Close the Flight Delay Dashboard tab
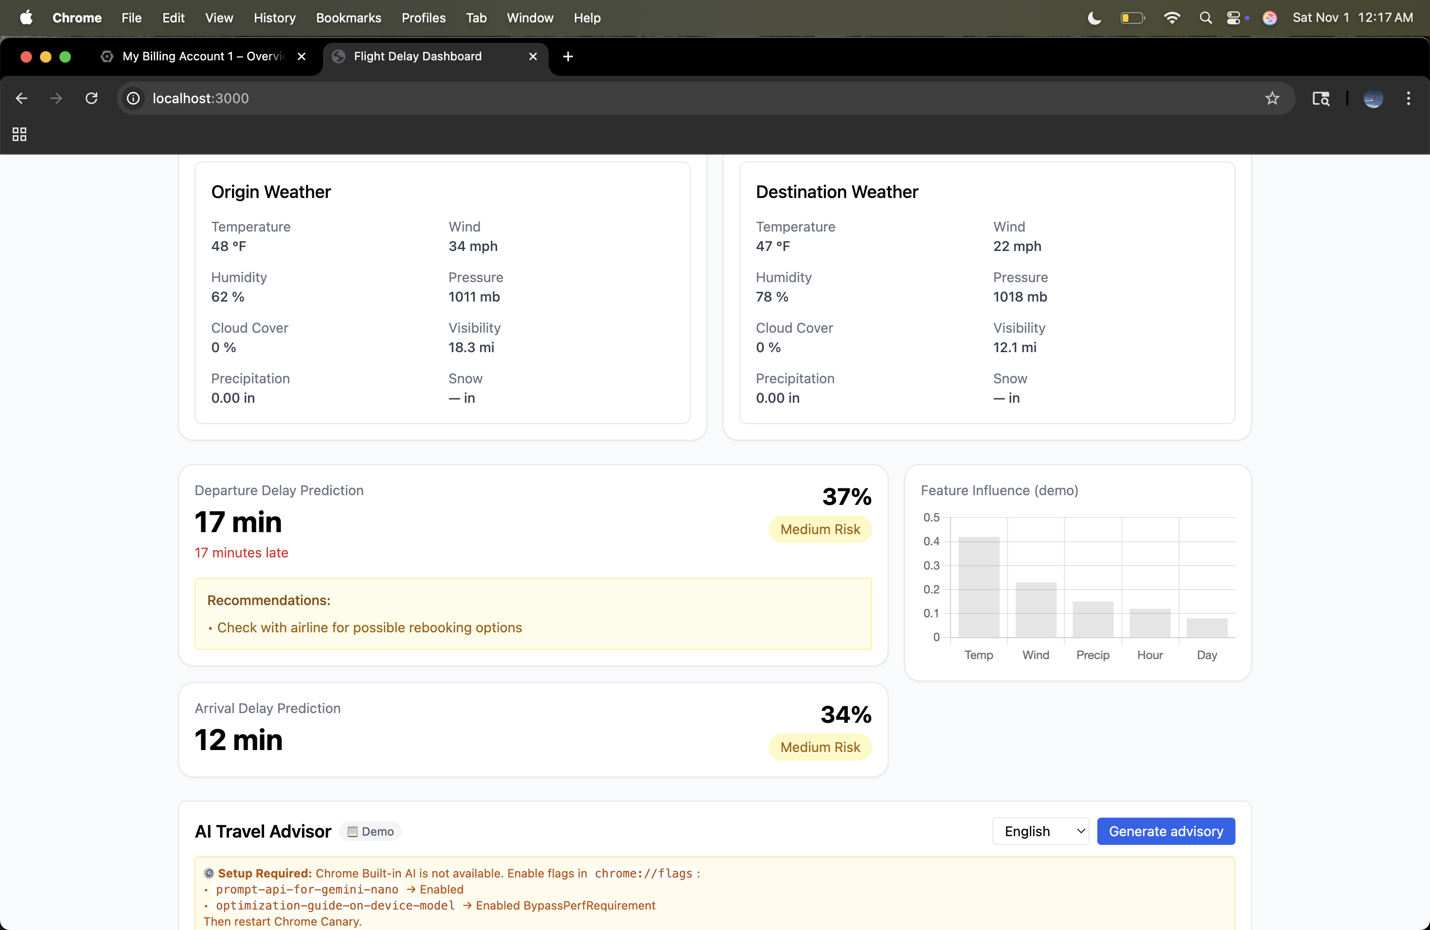This screenshot has height=930, width=1430. pyautogui.click(x=532, y=56)
